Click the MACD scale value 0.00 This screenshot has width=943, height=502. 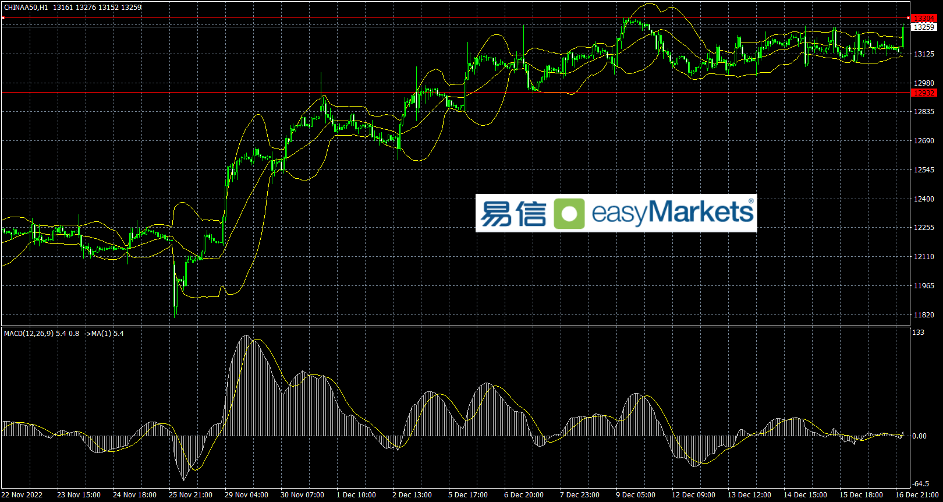pos(920,436)
